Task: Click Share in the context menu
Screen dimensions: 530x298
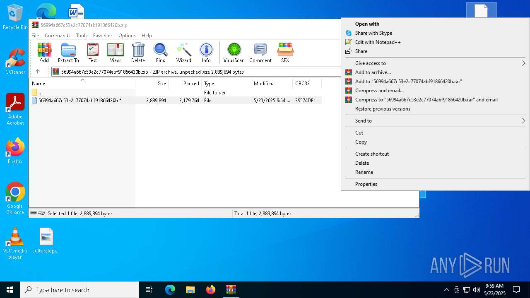Action: tap(436, 51)
